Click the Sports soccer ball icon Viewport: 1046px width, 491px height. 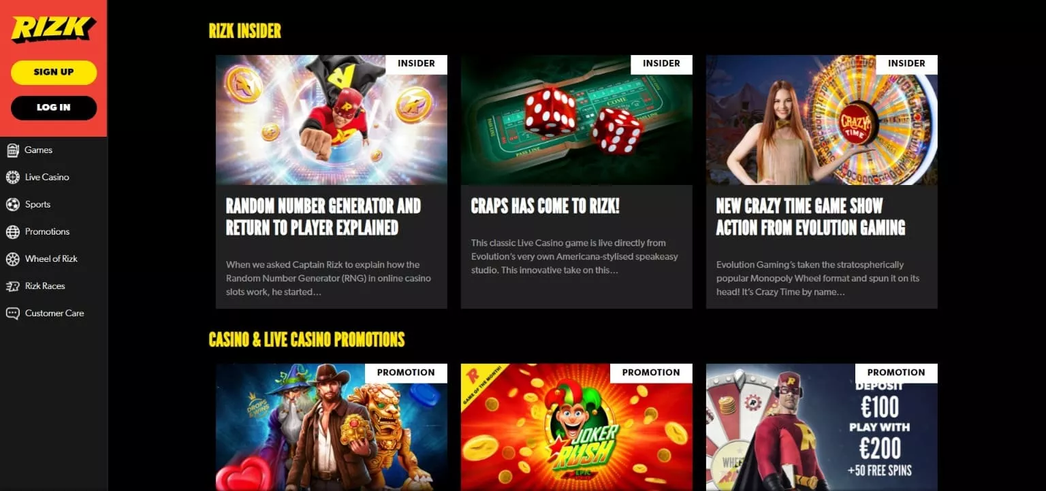click(12, 205)
